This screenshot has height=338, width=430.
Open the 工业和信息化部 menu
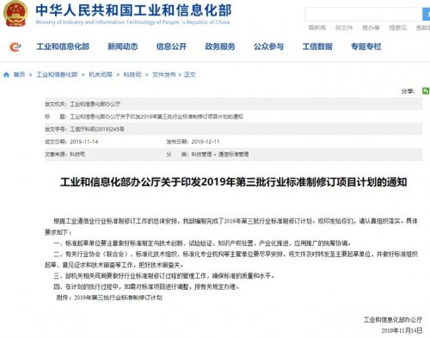63,46
